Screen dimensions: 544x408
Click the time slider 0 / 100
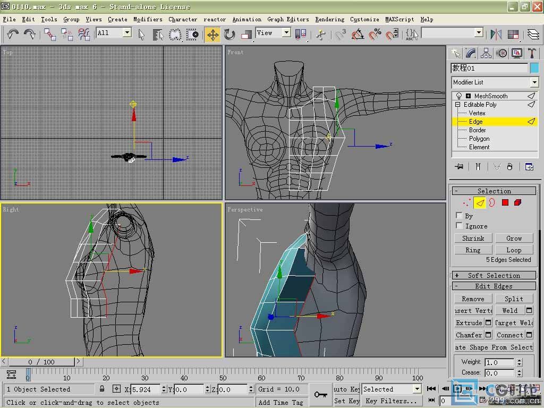[41, 362]
